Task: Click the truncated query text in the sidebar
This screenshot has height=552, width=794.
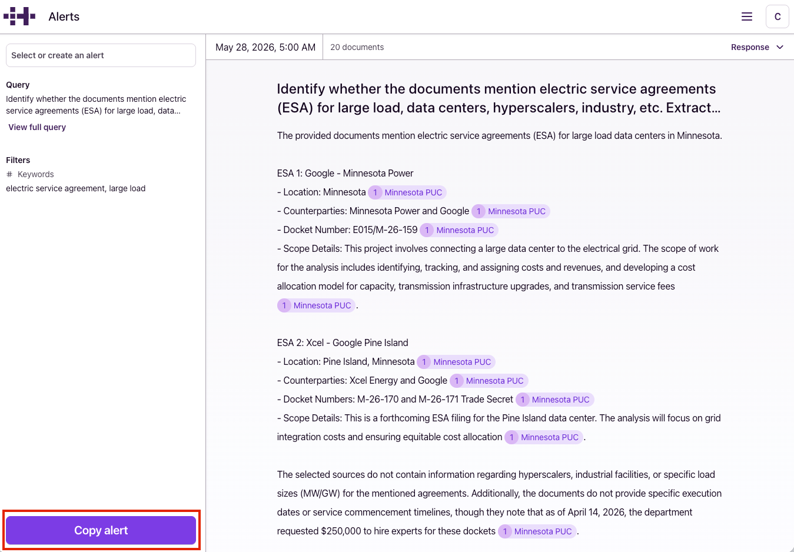Action: pos(96,105)
